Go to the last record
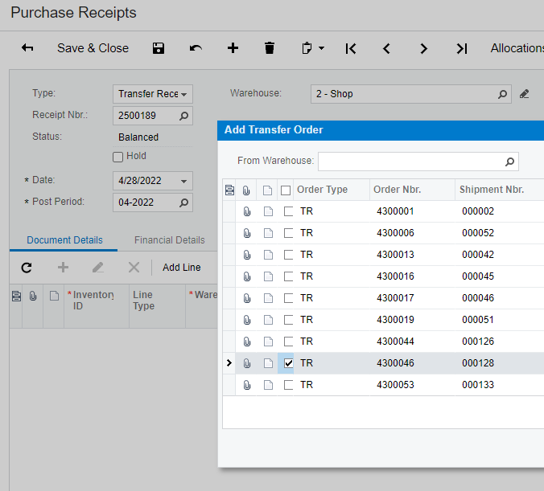Image resolution: width=544 pixels, height=491 pixels. 462,48
